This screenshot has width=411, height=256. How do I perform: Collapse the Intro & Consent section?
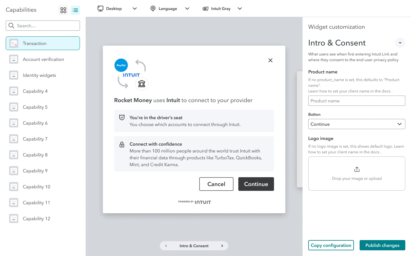pyautogui.click(x=400, y=43)
